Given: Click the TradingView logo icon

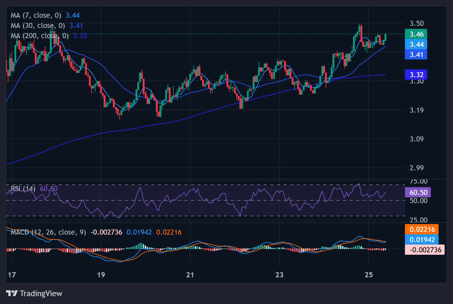Looking at the screenshot, I should pos(12,293).
